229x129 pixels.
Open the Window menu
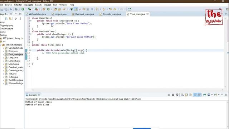(63, 5)
